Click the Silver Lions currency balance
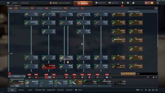165x93 pixels. point(100,3)
